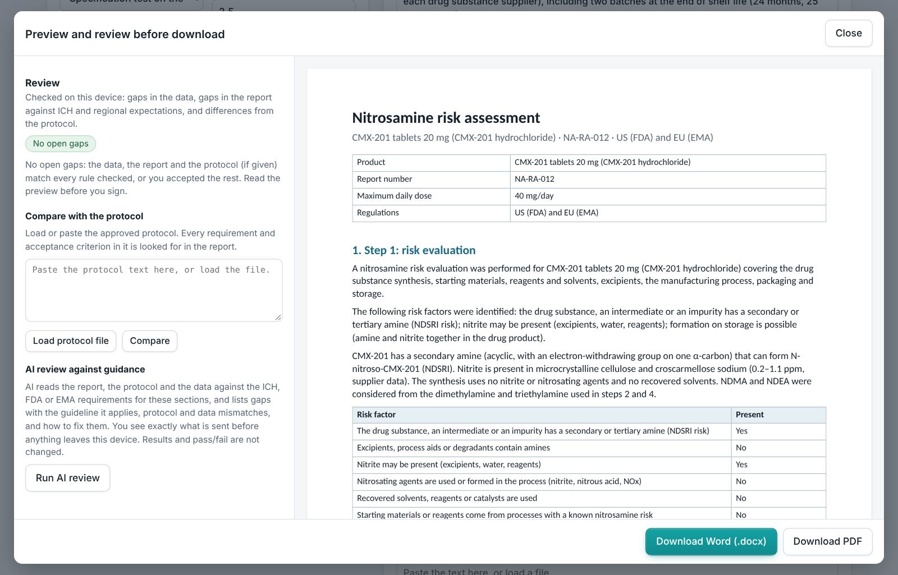Start the AI review with Run AI review
898x575 pixels.
click(67, 478)
